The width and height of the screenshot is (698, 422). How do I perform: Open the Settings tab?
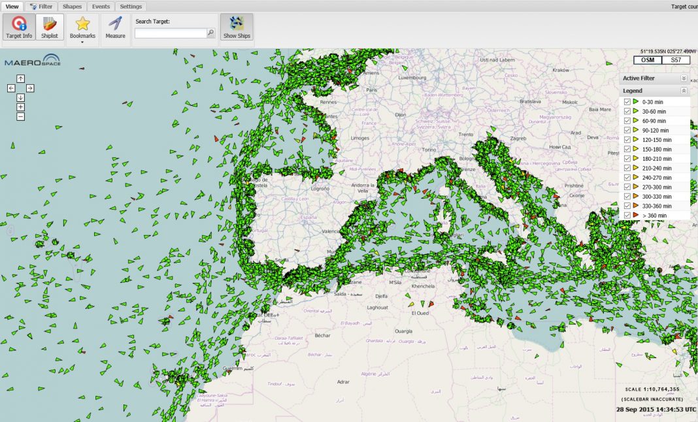click(x=131, y=6)
